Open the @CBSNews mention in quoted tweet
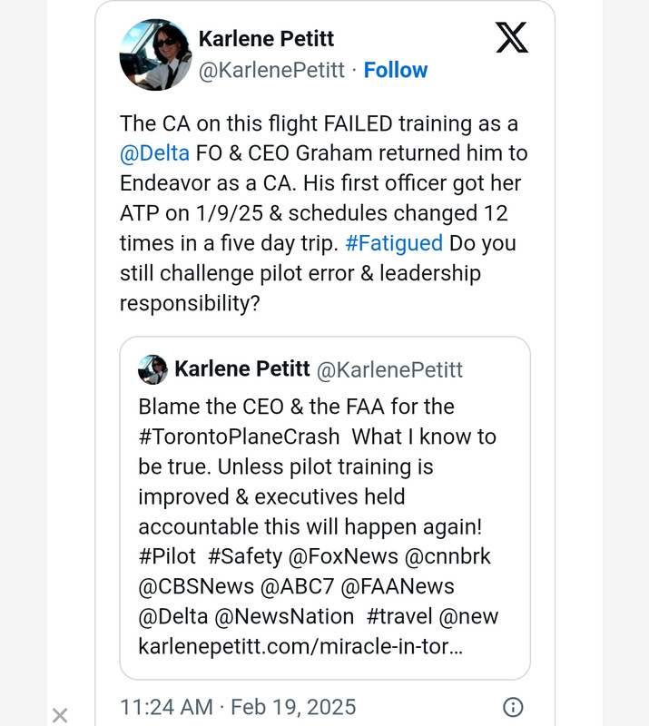649x726 pixels. 195,586
